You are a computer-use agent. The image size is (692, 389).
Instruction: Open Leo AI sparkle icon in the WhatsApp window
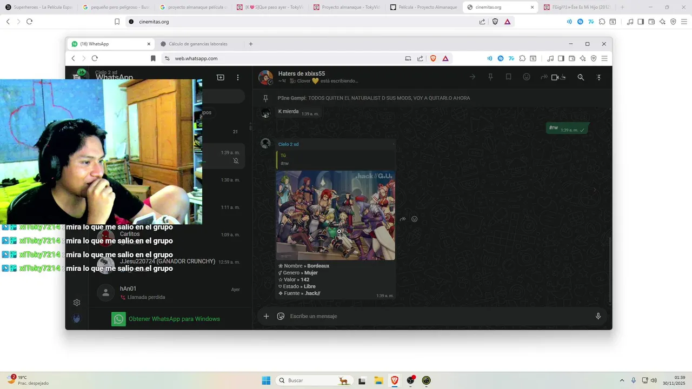[x=583, y=58]
